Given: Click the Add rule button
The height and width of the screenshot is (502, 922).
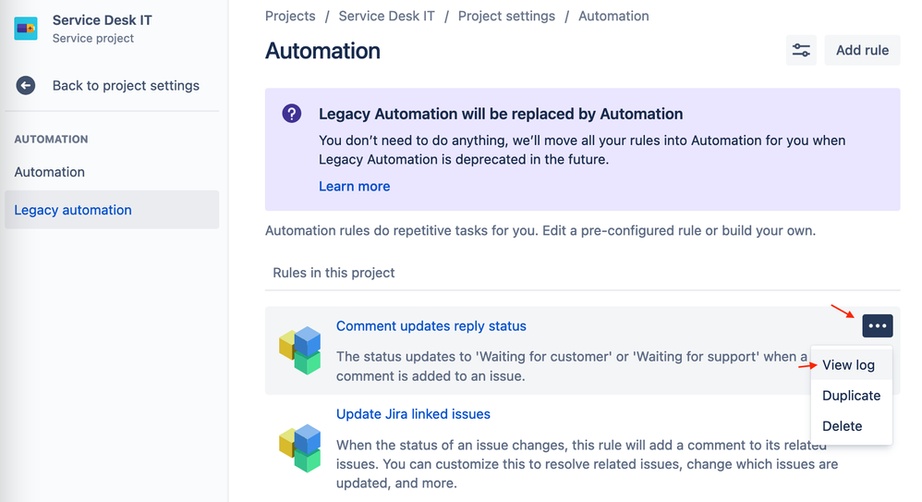Looking at the screenshot, I should pos(862,50).
